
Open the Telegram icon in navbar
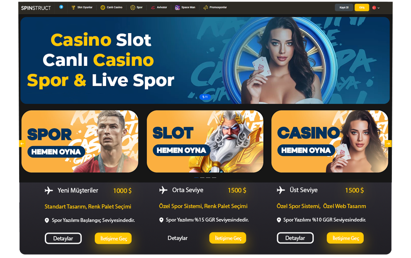click(61, 7)
